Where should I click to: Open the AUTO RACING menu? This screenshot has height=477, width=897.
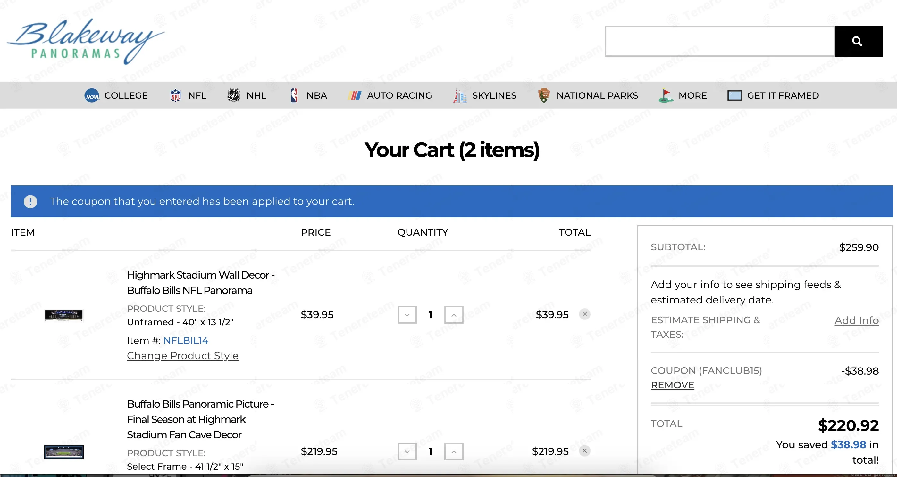pos(399,96)
